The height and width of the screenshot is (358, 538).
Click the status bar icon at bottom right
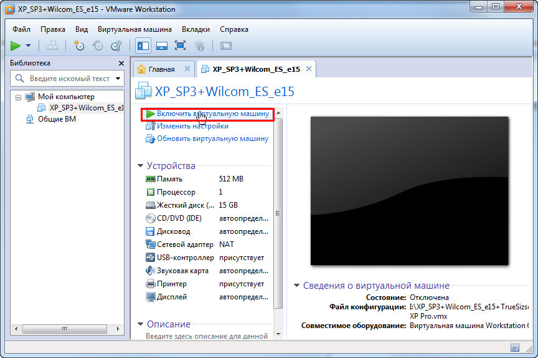coord(515,347)
